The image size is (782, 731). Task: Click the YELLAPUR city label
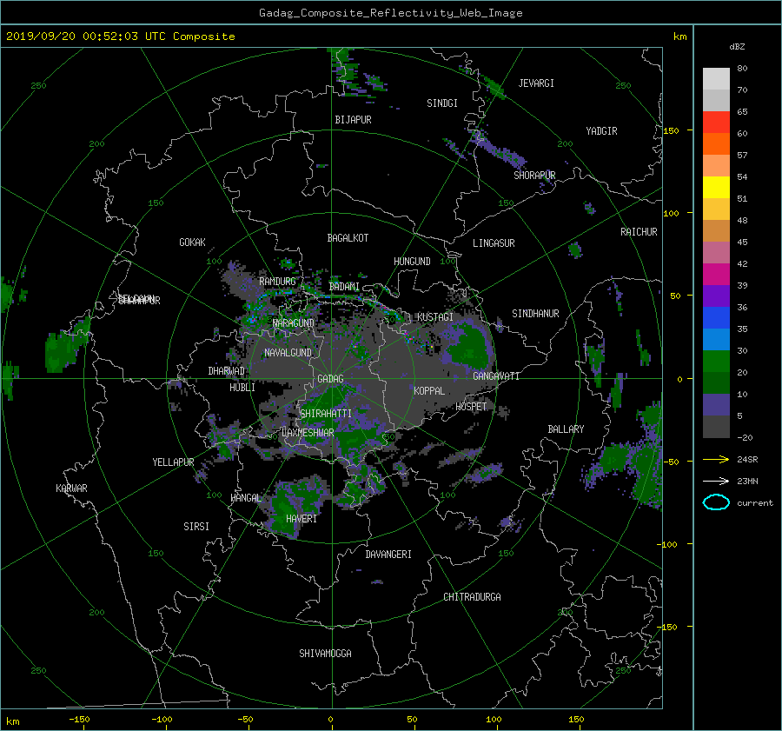tap(173, 462)
